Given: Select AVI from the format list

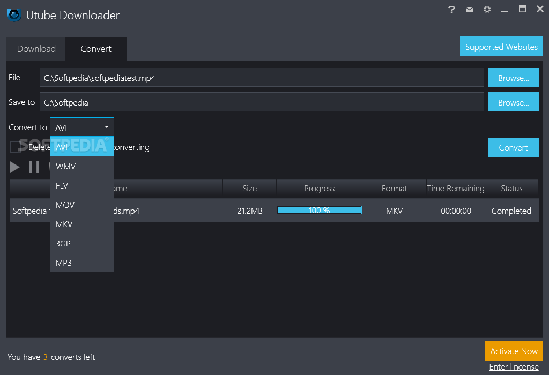Looking at the screenshot, I should tap(82, 147).
